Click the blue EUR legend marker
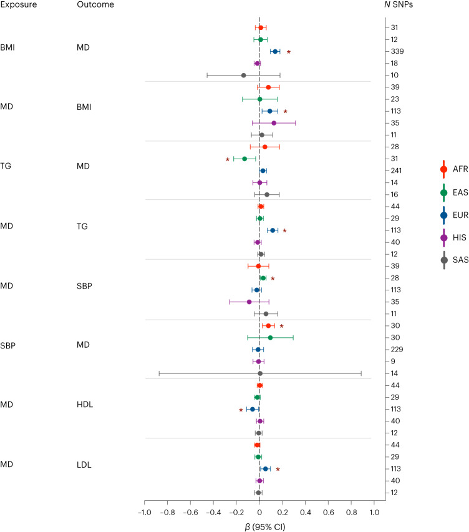Image resolution: width=469 pixels, height=532 pixels. point(443,215)
